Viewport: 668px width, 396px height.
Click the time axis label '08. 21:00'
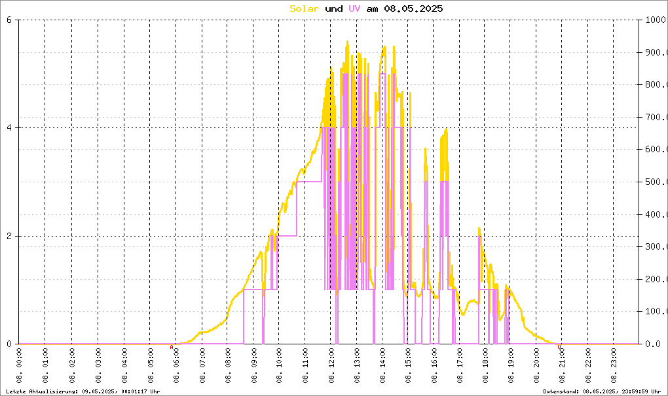click(562, 365)
